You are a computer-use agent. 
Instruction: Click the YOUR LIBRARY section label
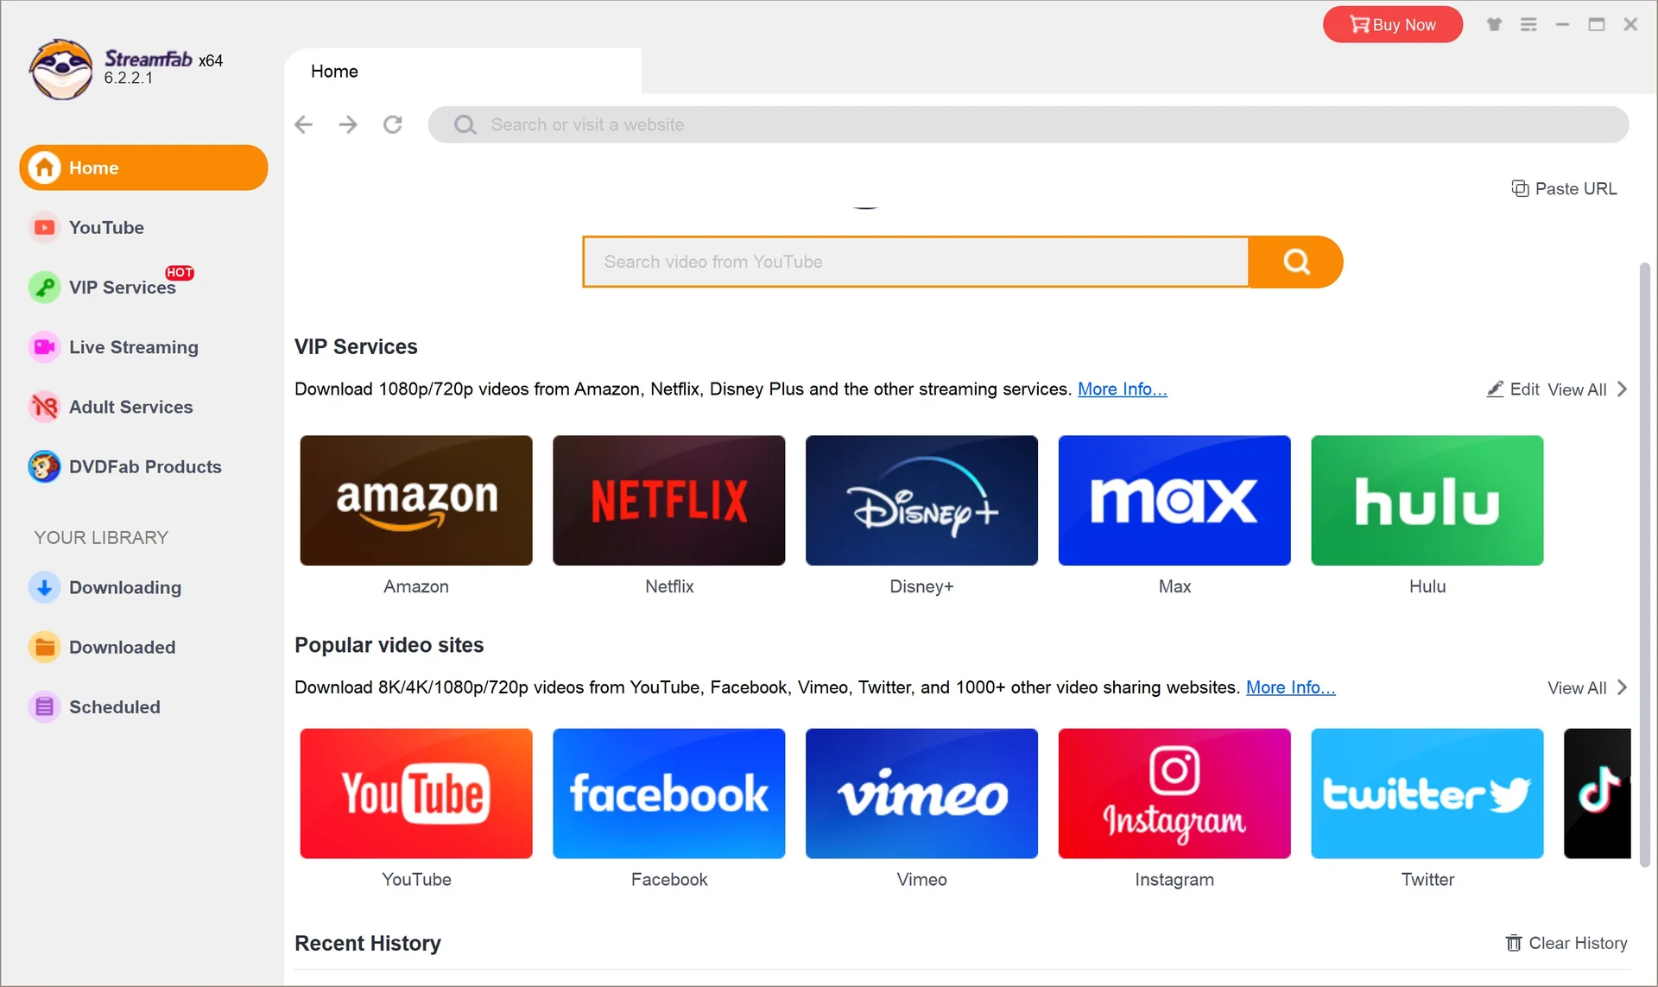(x=101, y=537)
